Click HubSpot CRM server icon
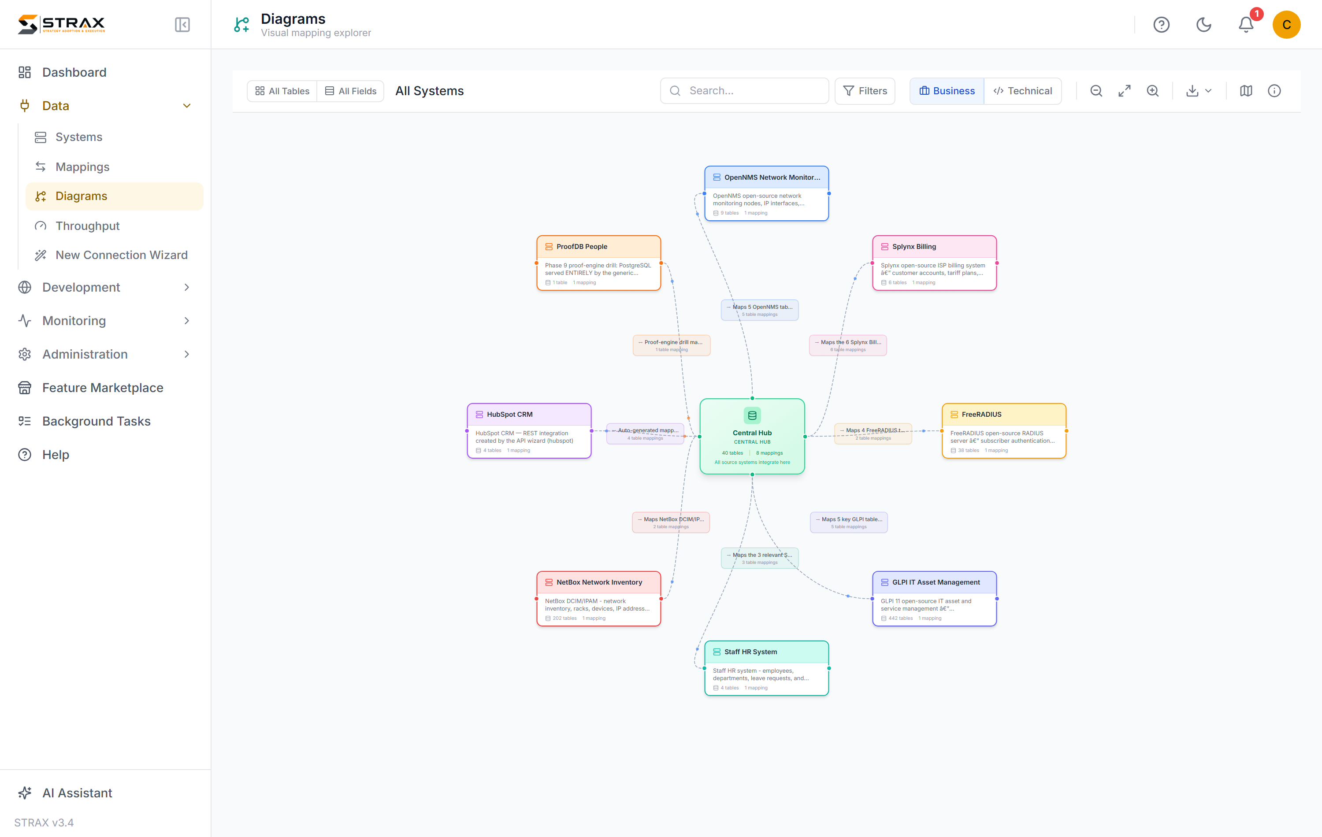Viewport: 1322px width, 837px height. click(x=479, y=415)
